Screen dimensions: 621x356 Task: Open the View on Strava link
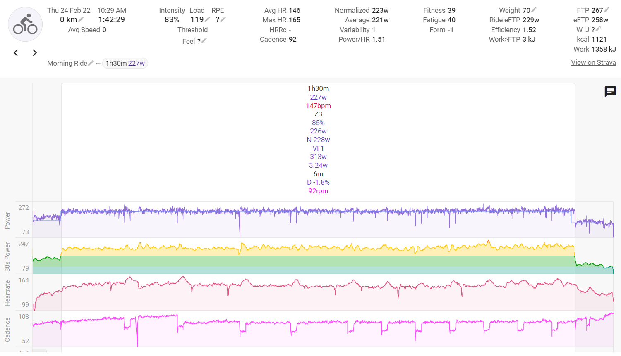[x=593, y=62]
